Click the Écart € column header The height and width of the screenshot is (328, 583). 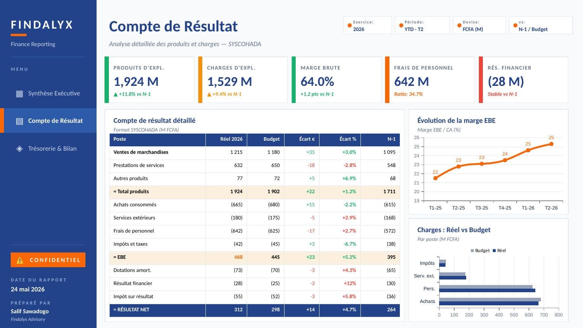[302, 139]
